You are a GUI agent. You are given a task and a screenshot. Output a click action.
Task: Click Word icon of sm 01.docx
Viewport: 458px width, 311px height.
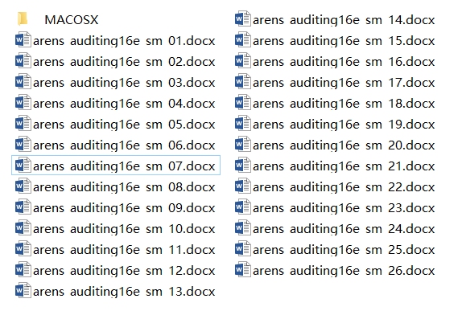pyautogui.click(x=23, y=40)
